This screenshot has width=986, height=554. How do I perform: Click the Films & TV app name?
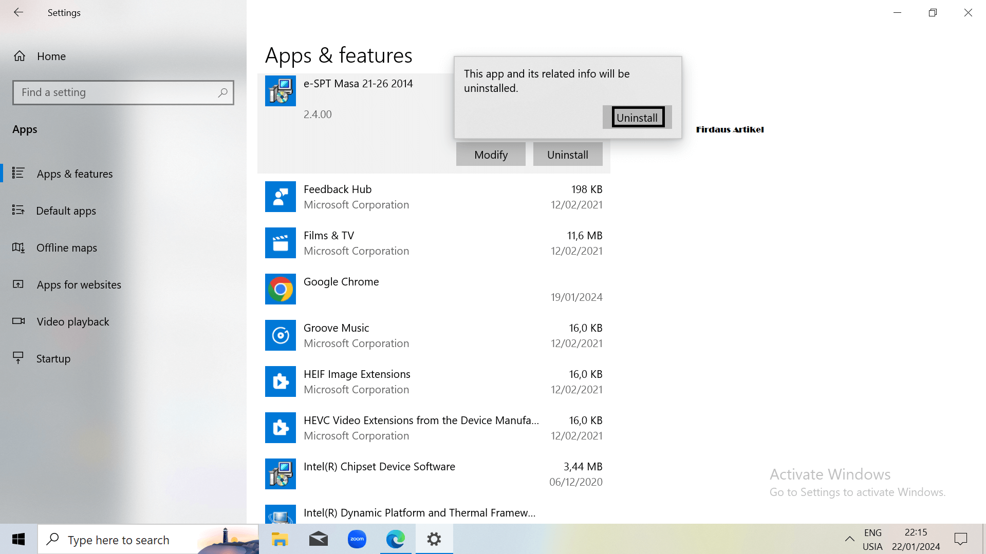[x=329, y=235]
